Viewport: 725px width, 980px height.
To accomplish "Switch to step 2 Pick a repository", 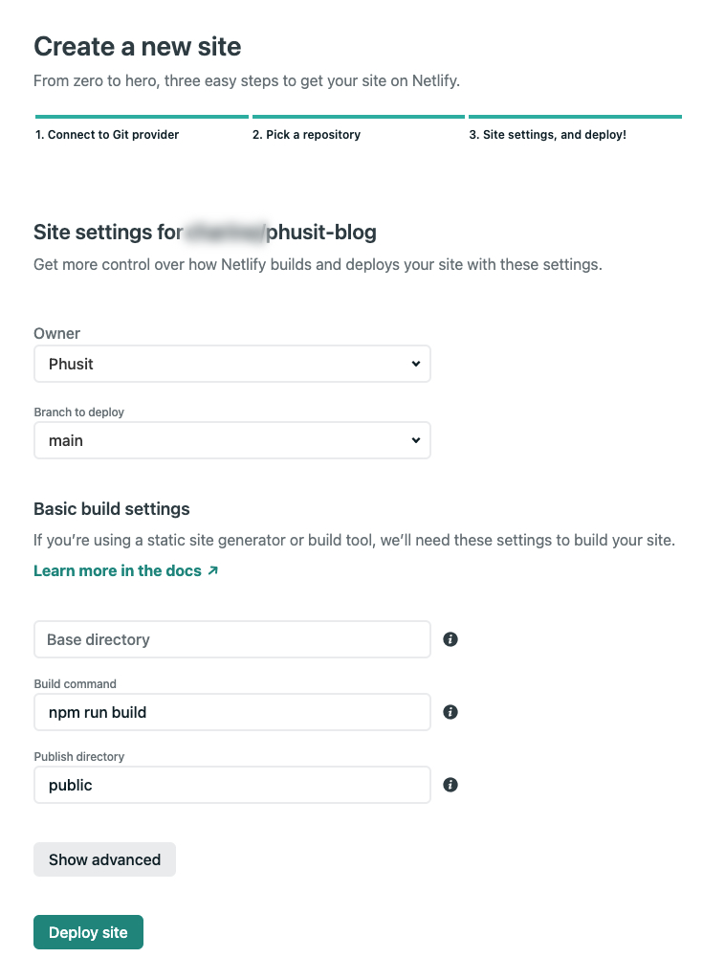I will [306, 135].
